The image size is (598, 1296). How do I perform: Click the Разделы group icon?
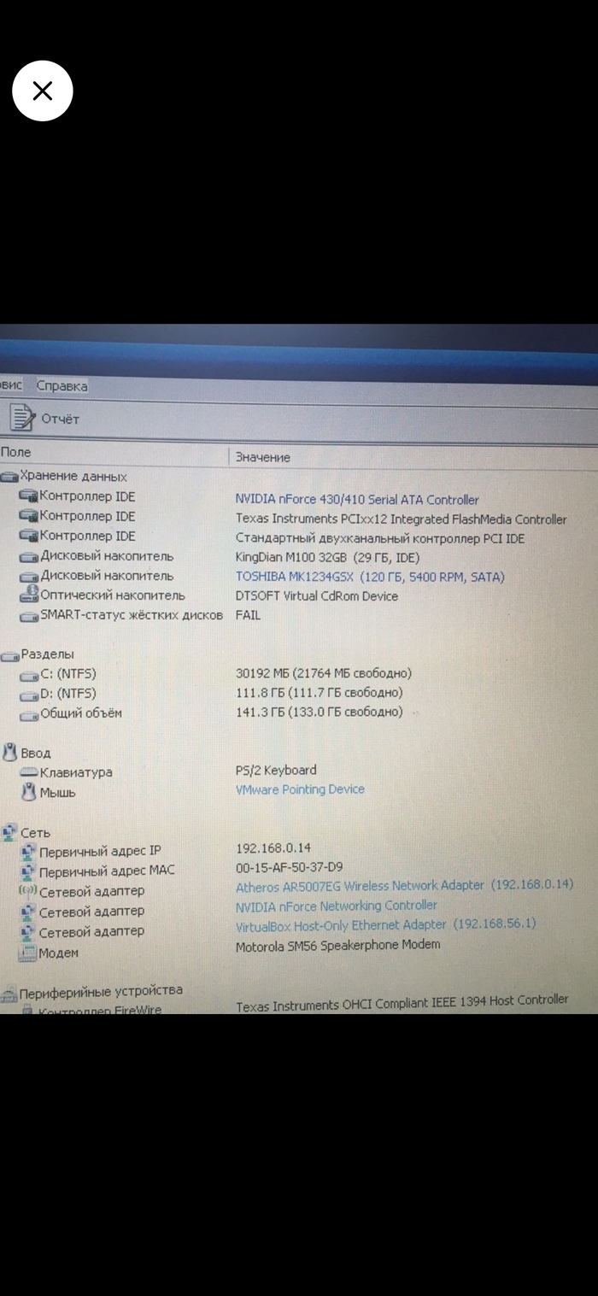[10, 654]
